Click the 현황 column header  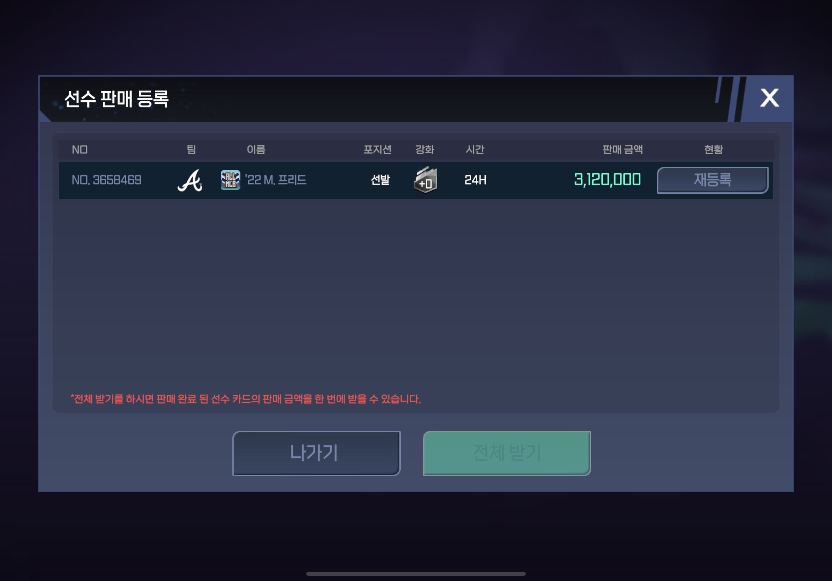[713, 149]
